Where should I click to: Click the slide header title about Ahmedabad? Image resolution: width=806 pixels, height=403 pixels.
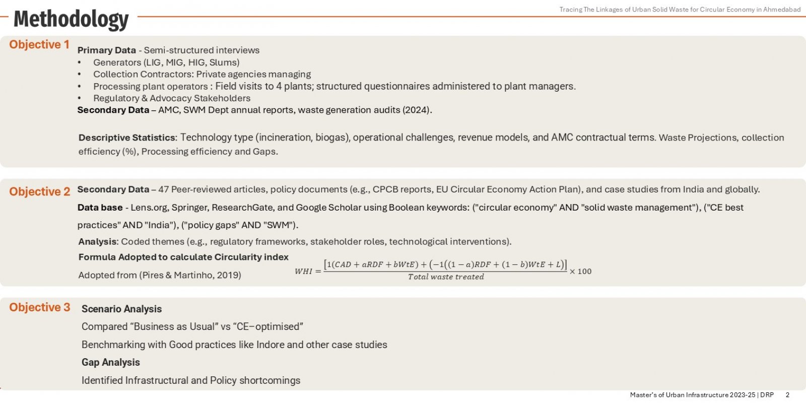(680, 10)
